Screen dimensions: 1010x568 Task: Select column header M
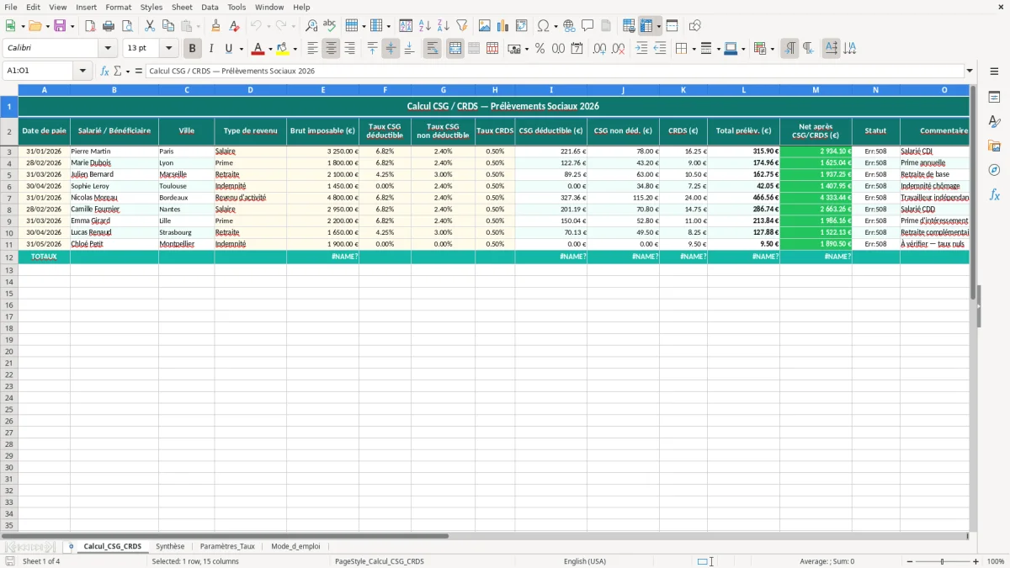(x=816, y=89)
